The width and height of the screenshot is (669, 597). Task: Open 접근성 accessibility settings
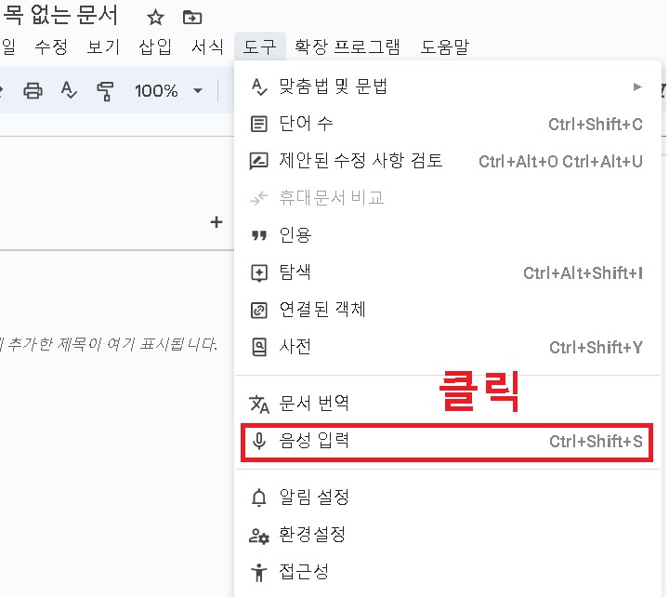point(448,572)
